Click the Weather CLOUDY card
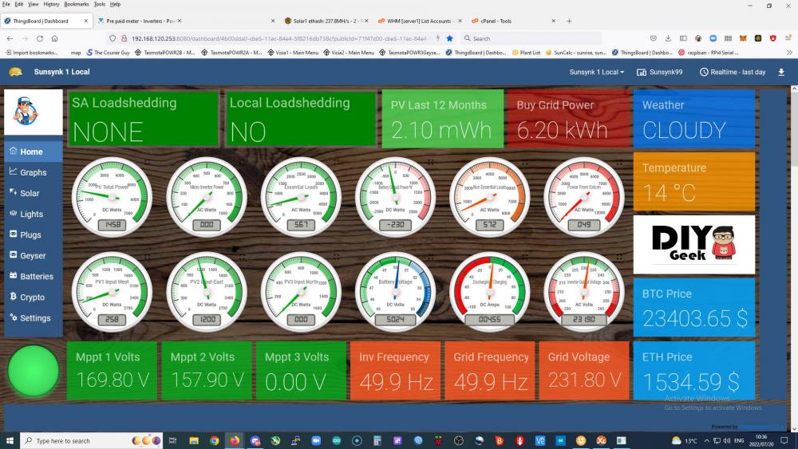The image size is (798, 449). point(694,119)
